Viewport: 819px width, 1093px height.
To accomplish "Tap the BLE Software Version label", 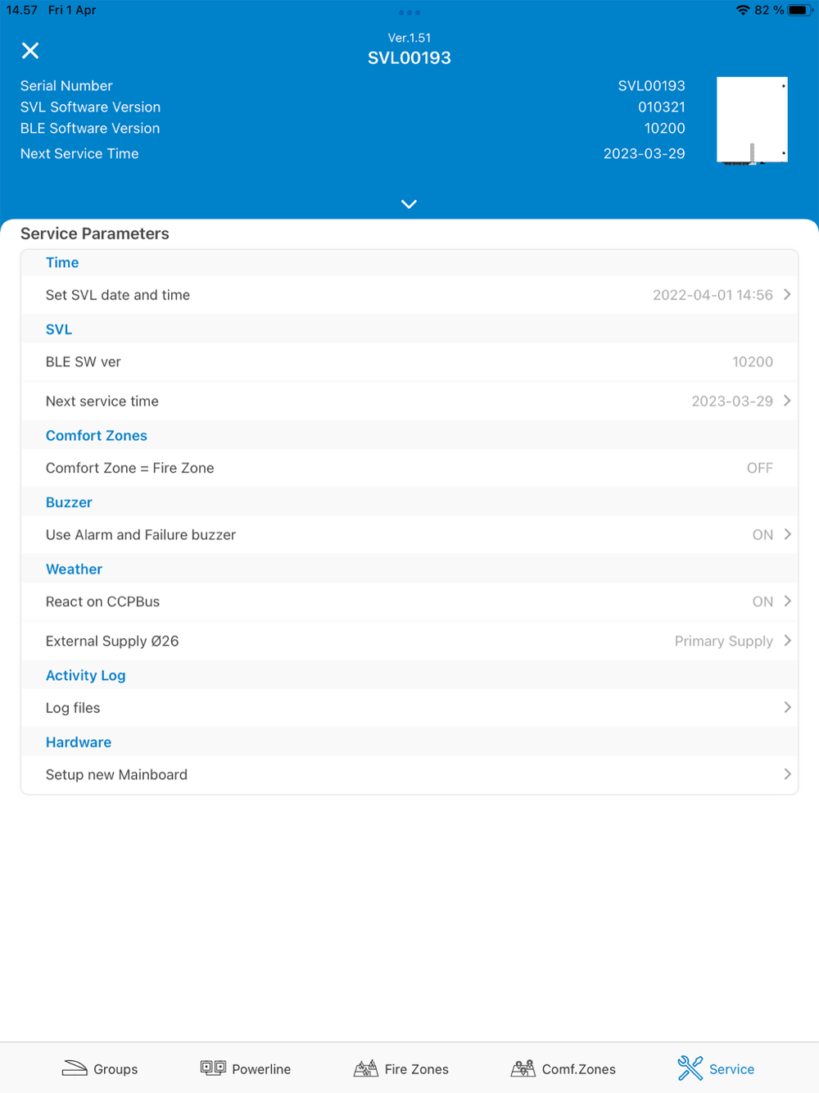I will point(90,129).
